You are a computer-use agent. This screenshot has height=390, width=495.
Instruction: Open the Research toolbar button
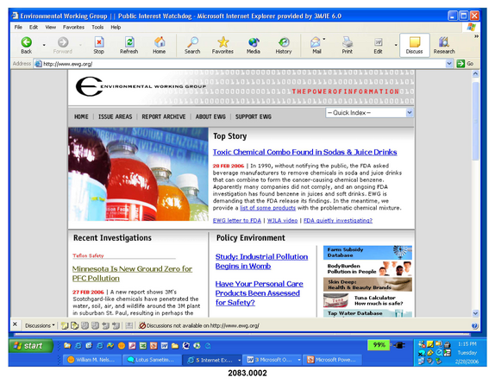444,45
